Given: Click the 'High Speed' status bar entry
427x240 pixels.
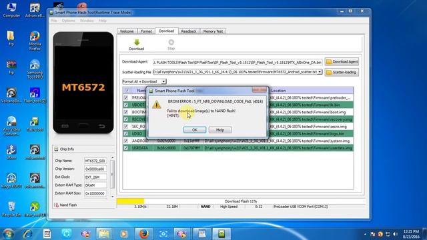Looking at the screenshot, I should (228, 207).
